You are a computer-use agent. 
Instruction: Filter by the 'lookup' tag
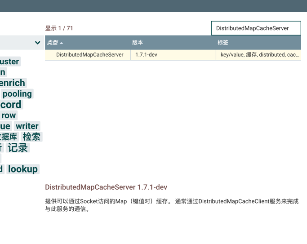[22, 169]
